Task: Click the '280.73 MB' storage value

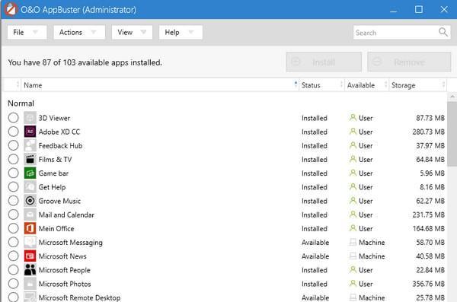Action: pos(428,132)
